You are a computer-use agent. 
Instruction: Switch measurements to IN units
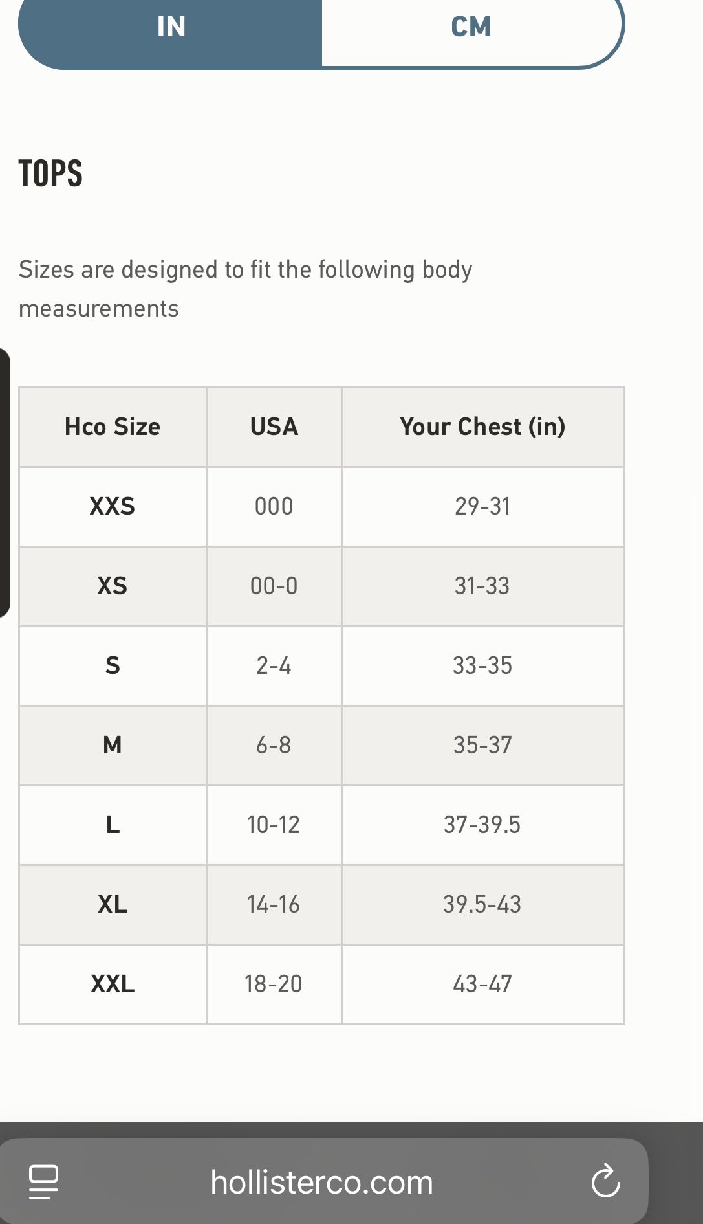pos(171,27)
